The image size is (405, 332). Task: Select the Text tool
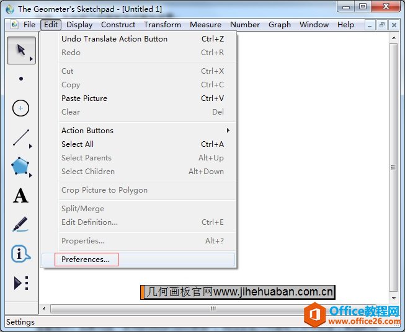20,196
